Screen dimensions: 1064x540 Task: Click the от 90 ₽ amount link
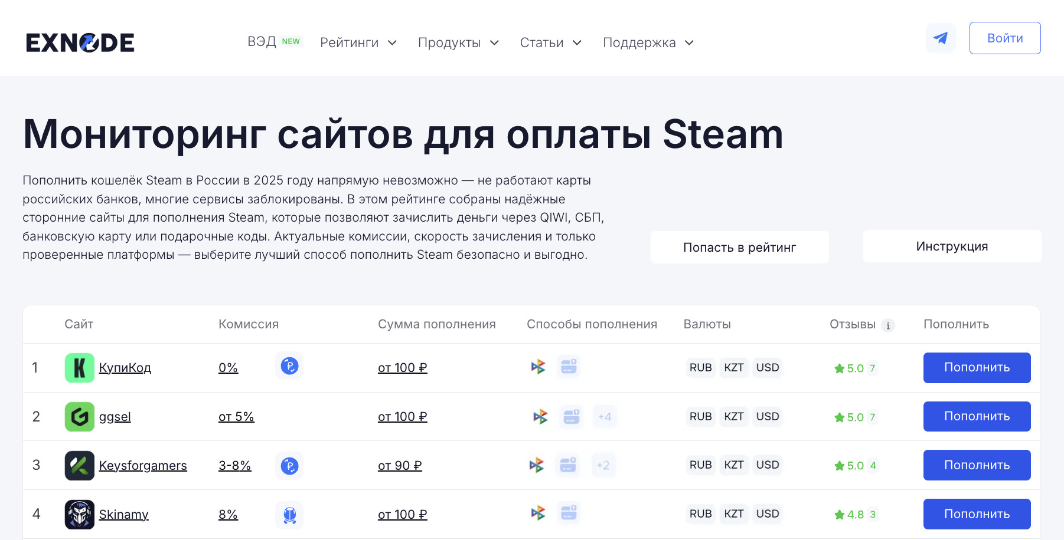400,466
